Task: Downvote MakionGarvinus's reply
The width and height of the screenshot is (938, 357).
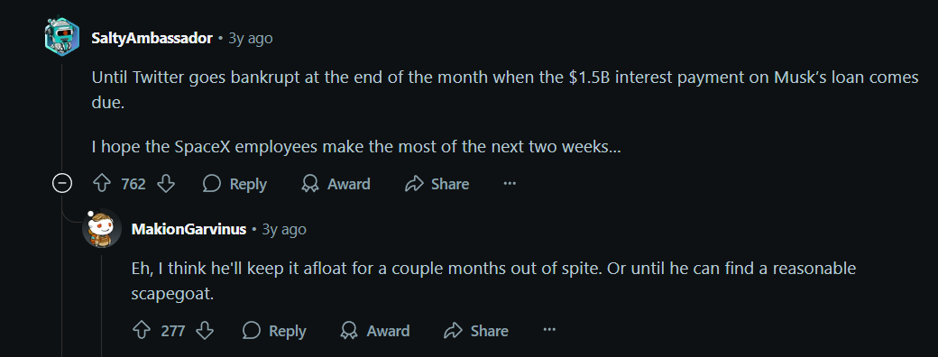Action: [x=206, y=331]
